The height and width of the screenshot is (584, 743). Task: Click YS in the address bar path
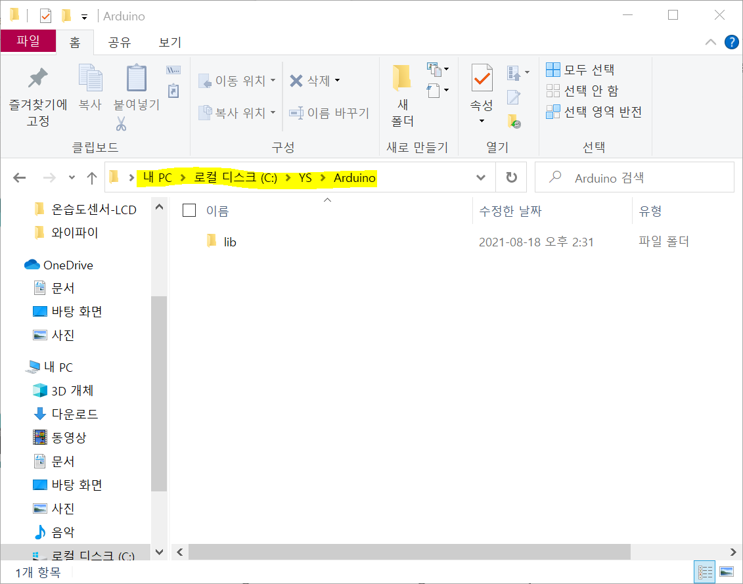[305, 178]
